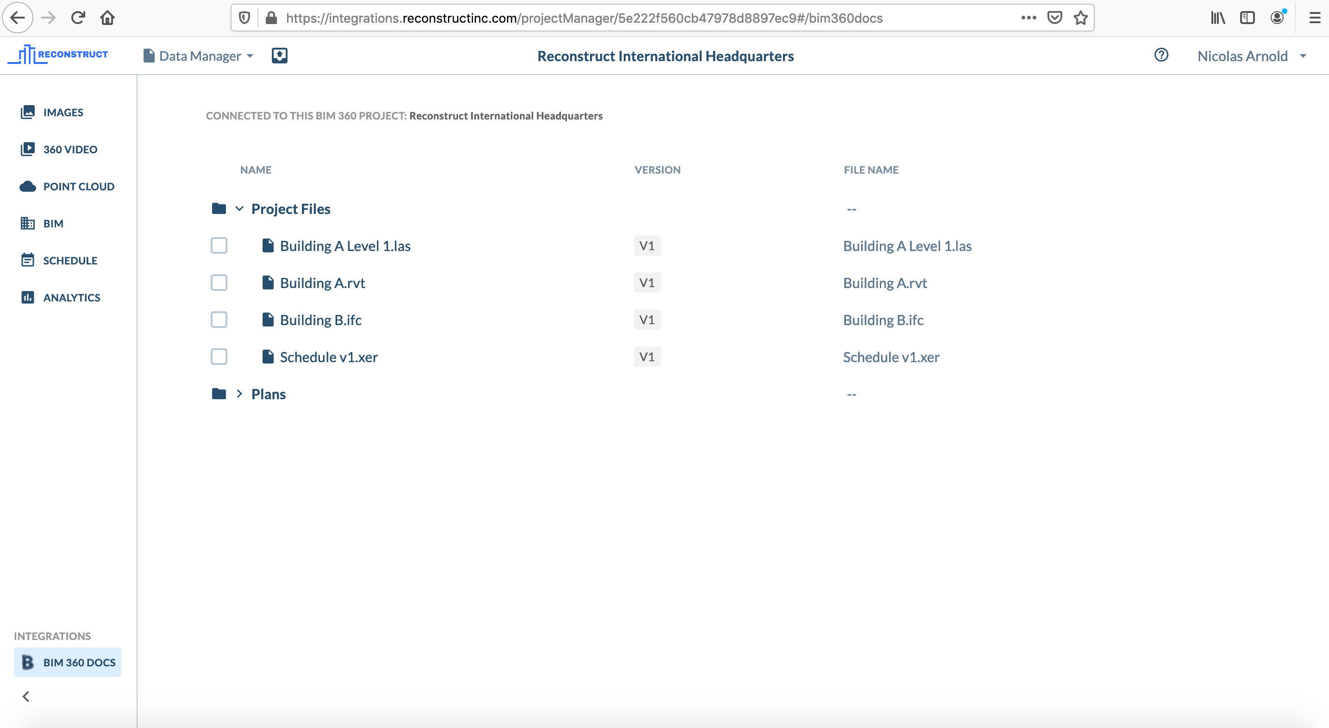Screen dimensions: 1329x728
Task: Open the help question mark icon
Action: click(1161, 55)
